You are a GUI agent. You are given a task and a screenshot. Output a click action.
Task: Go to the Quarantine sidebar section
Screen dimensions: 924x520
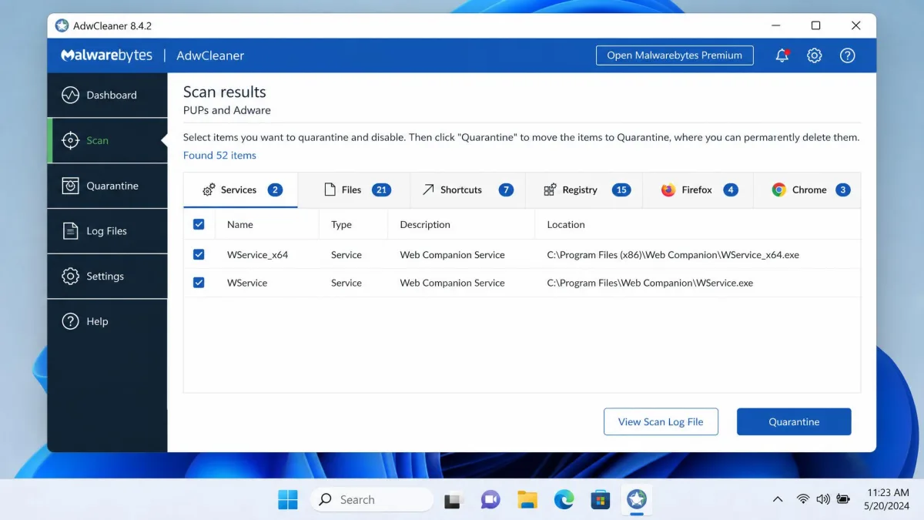pyautogui.click(x=107, y=186)
